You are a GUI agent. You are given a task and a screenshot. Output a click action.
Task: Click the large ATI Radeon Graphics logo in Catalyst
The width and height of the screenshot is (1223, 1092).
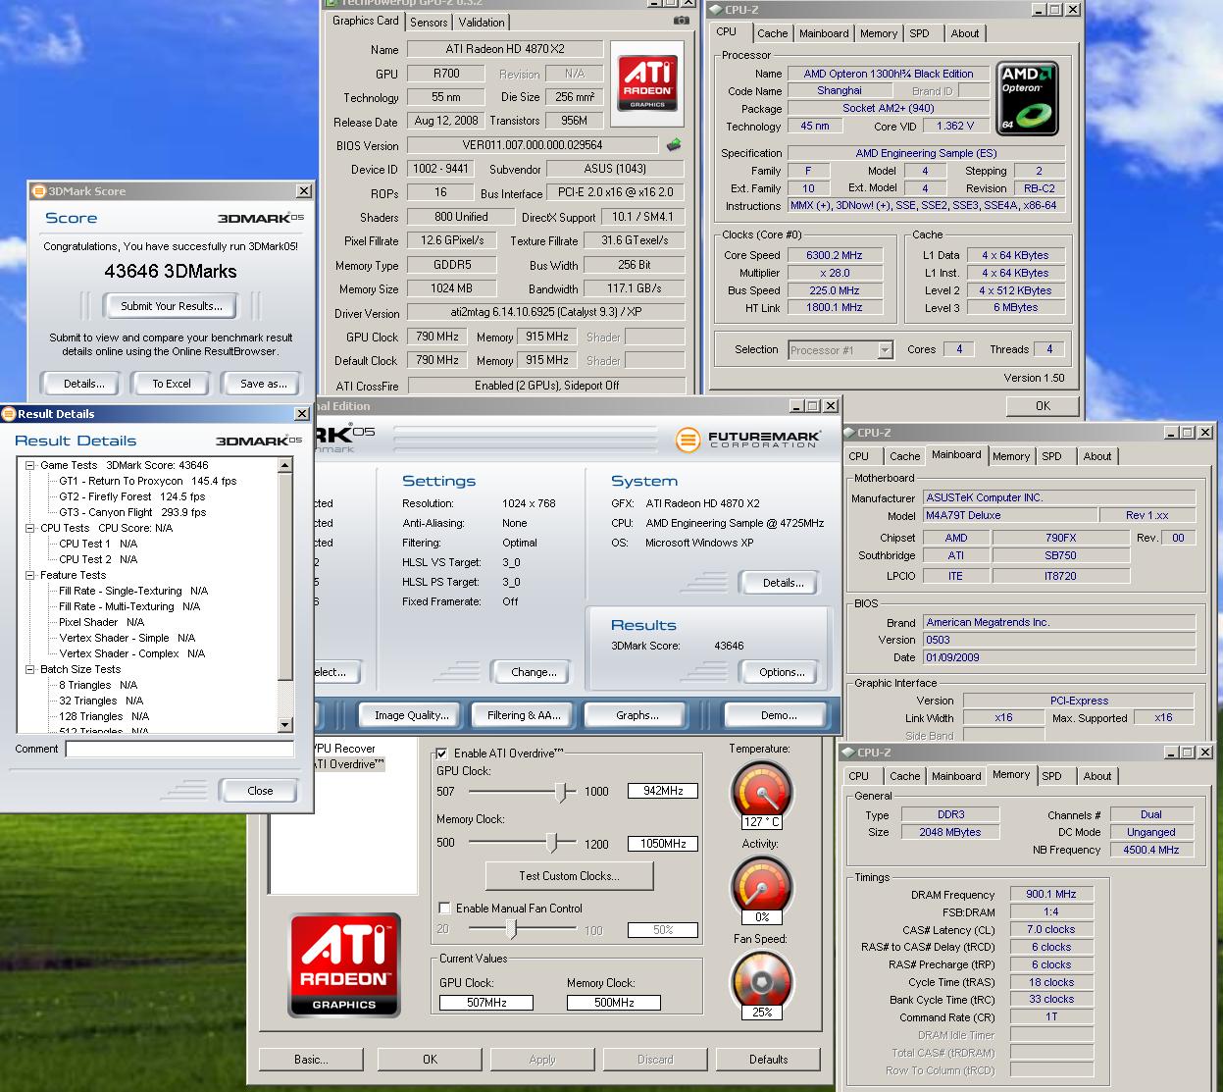point(344,965)
